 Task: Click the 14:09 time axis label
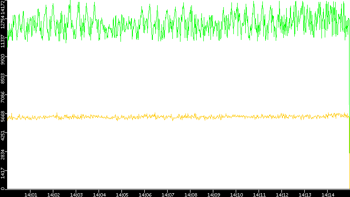213,195
